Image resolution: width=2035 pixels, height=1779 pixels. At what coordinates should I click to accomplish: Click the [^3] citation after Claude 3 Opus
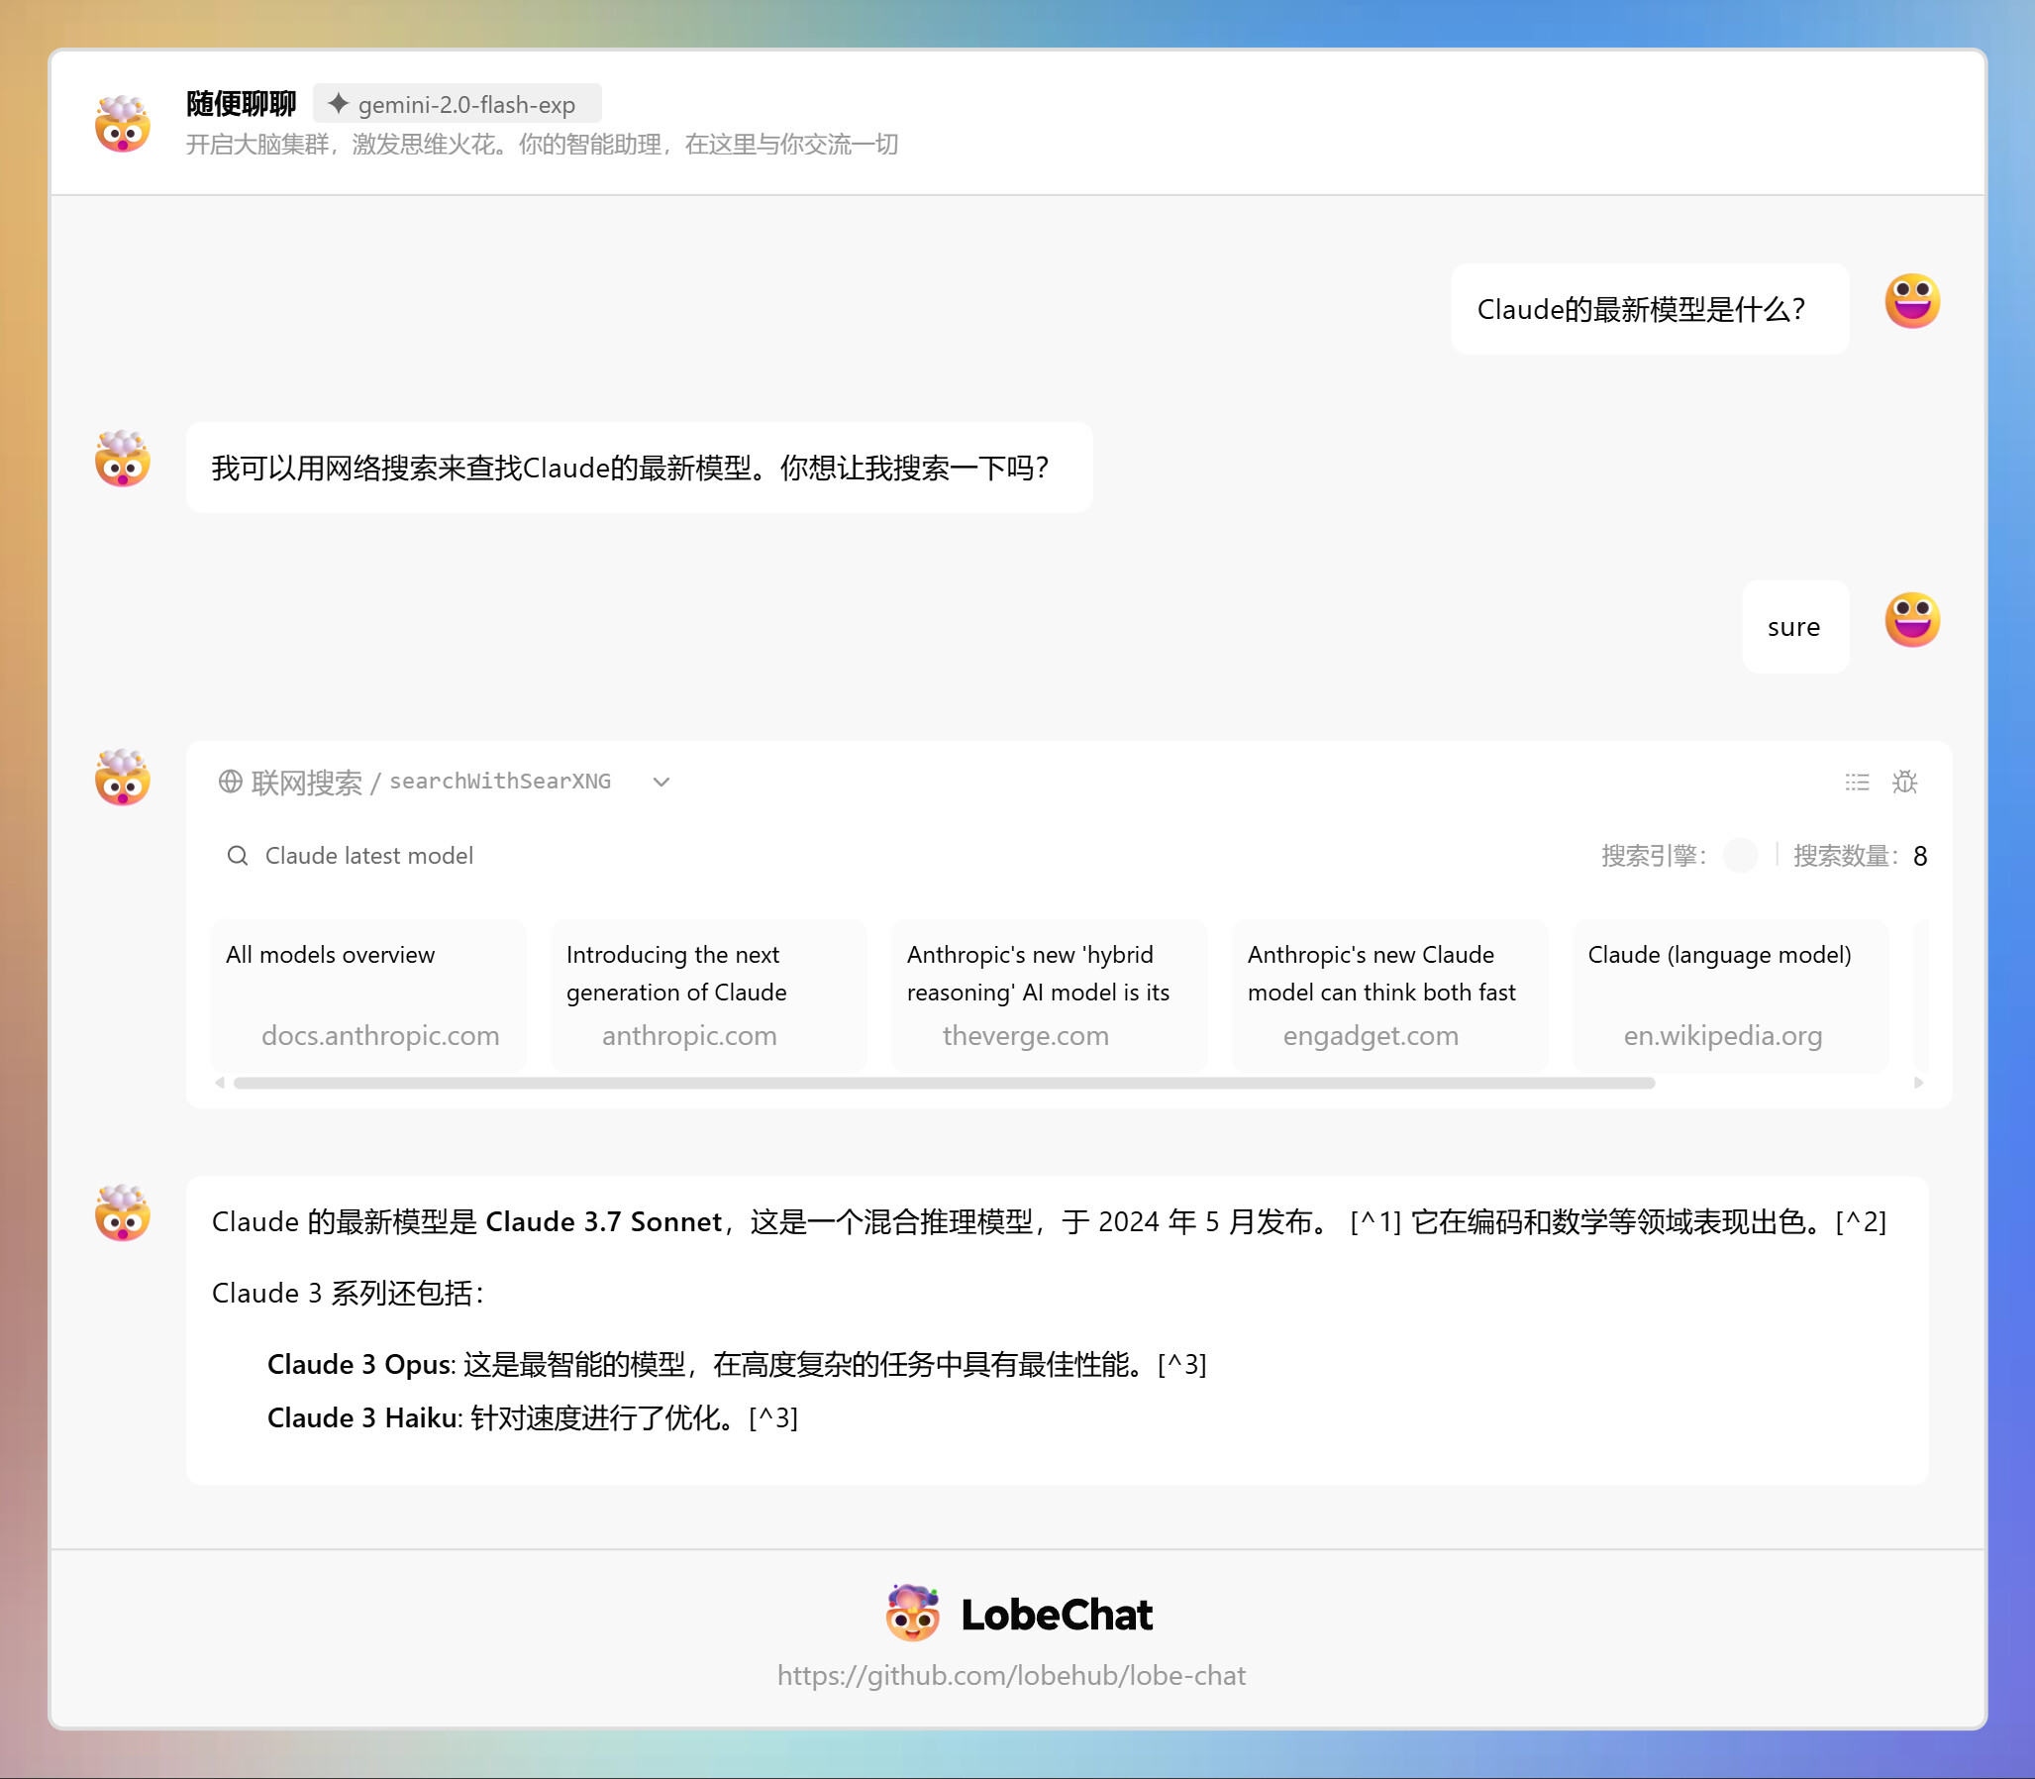[x=1182, y=1365]
